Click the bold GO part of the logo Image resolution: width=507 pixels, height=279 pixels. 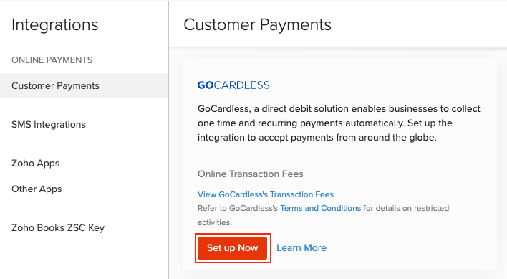(x=206, y=85)
